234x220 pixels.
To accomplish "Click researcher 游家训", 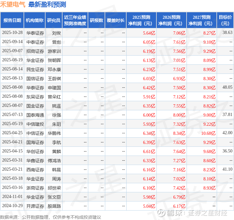I will coord(54,51).
